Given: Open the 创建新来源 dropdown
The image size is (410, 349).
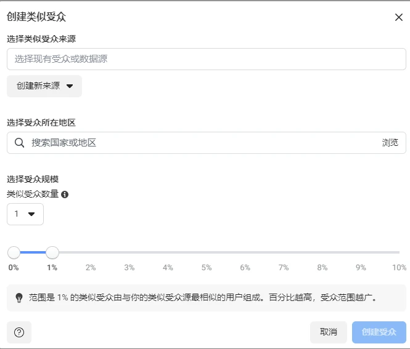Looking at the screenshot, I should pyautogui.click(x=44, y=86).
